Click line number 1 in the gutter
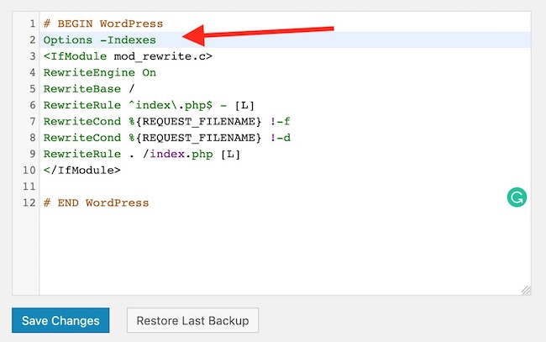 pyautogui.click(x=31, y=24)
